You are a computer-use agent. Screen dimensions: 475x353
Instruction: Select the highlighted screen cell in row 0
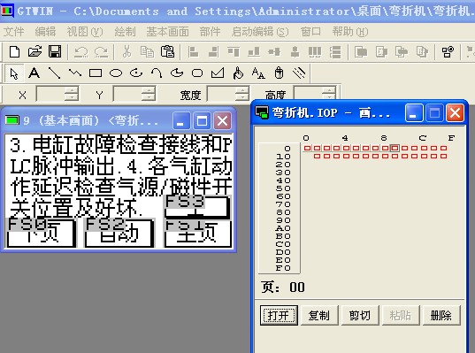tap(395, 148)
